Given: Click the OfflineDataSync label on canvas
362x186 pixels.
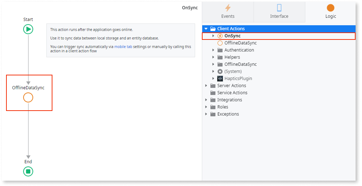Looking at the screenshot, I should [x=28, y=88].
